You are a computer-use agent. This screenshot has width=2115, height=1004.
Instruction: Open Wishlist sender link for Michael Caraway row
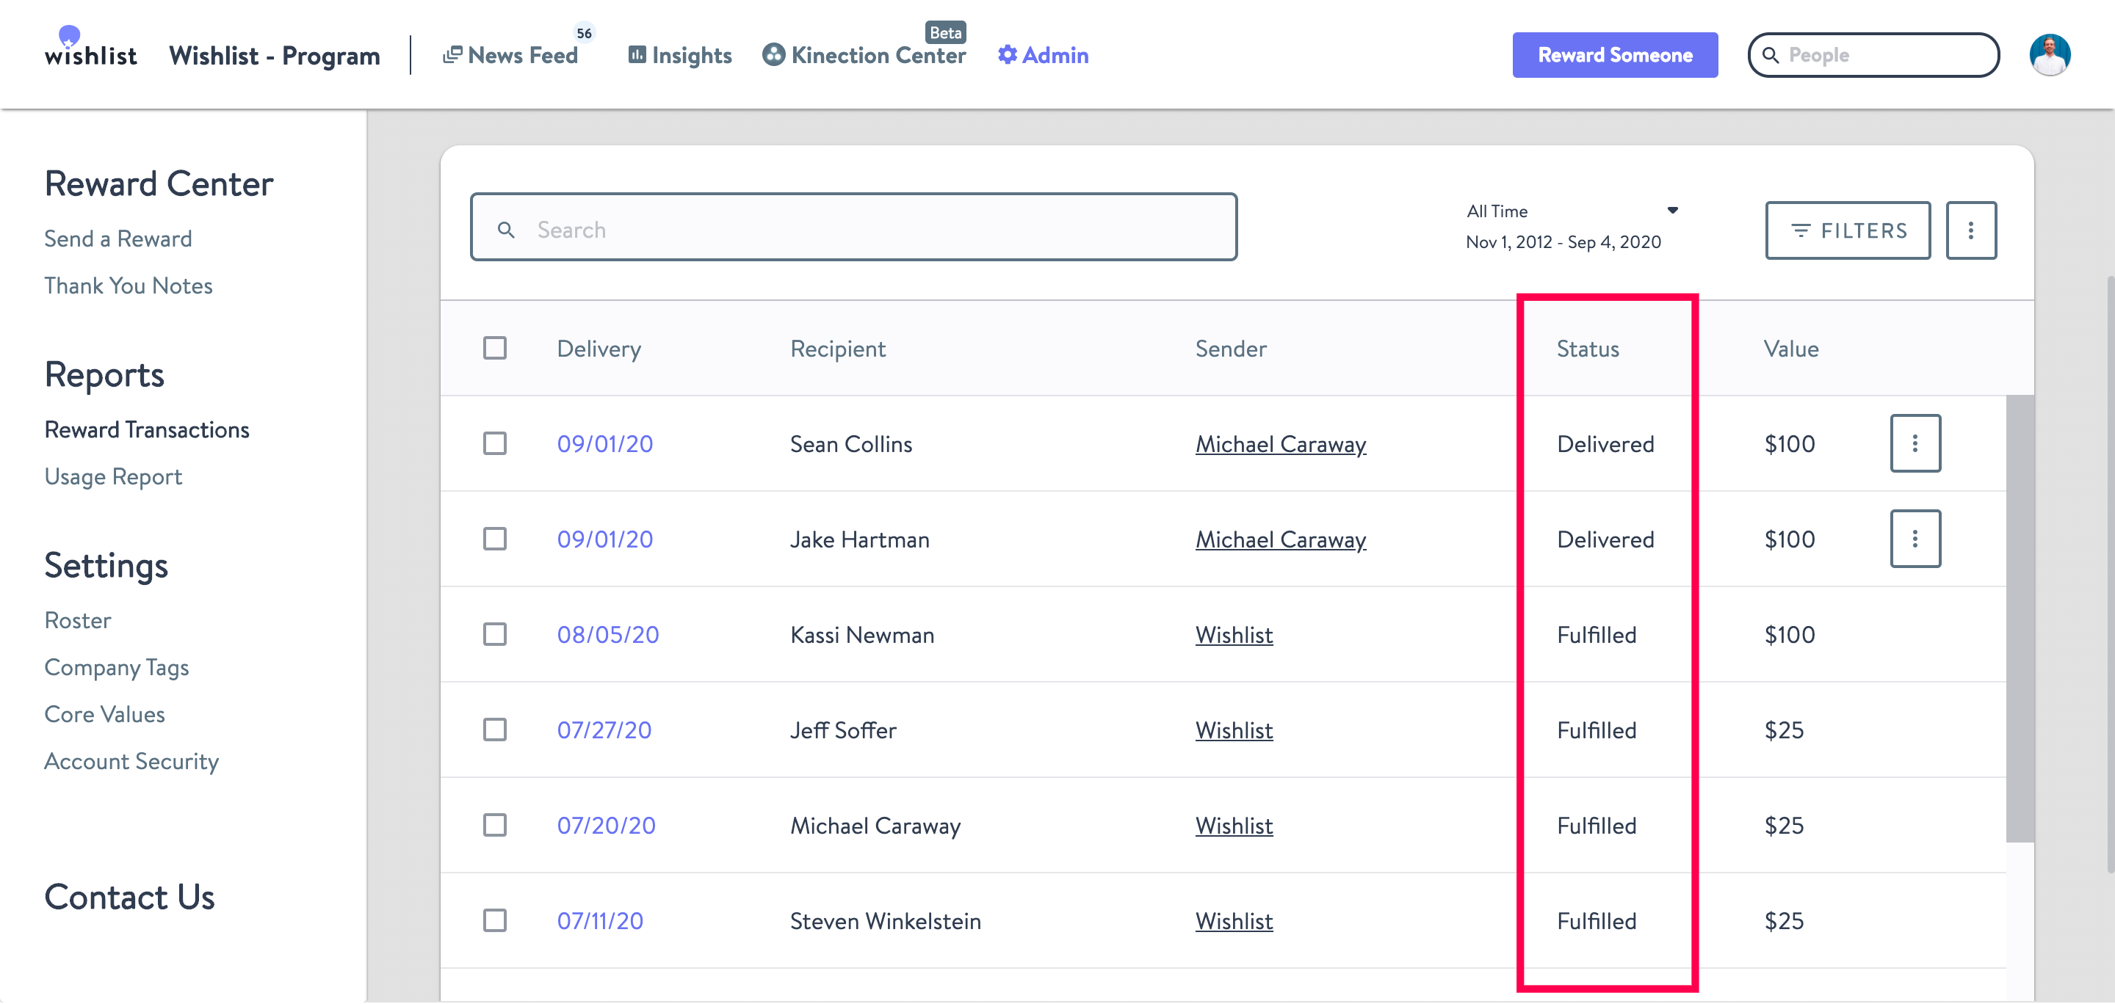1234,824
